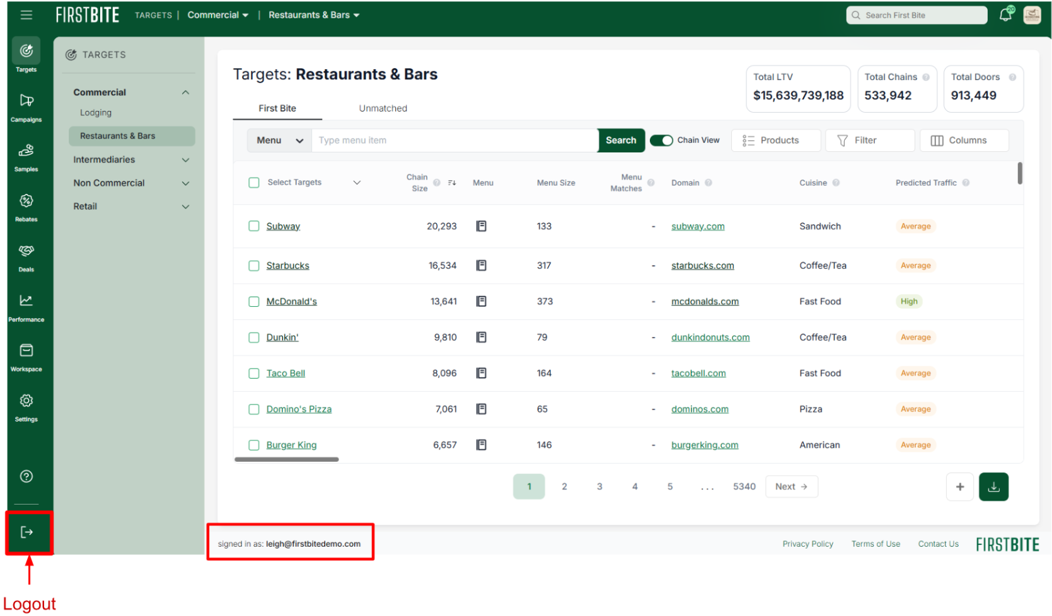Open the user profile avatar
This screenshot has width=1052, height=616.
tap(1032, 14)
